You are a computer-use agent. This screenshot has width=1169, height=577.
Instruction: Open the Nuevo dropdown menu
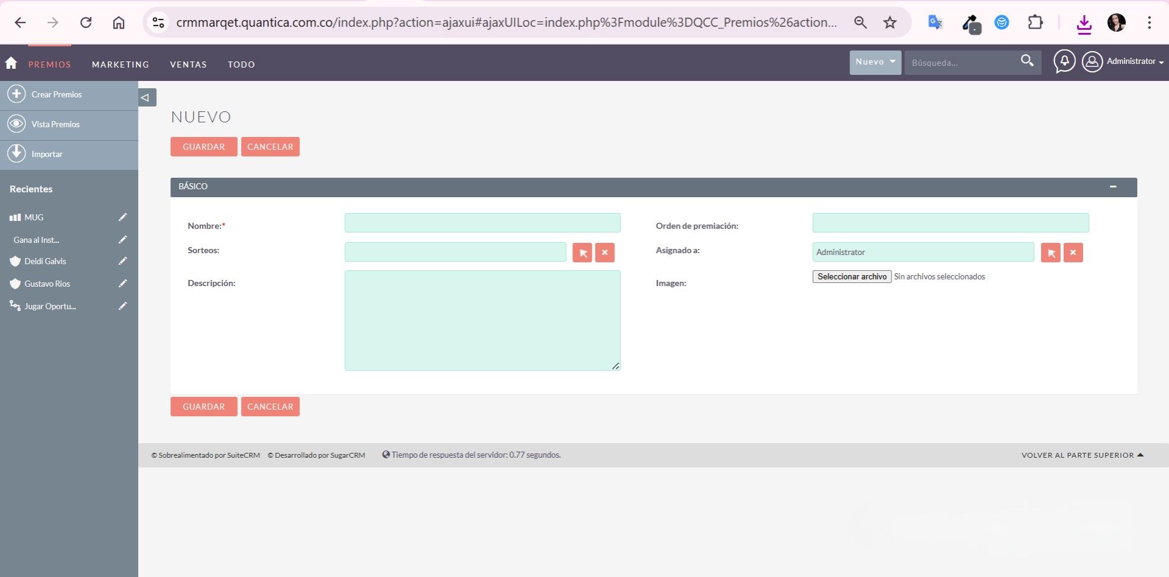pos(875,62)
